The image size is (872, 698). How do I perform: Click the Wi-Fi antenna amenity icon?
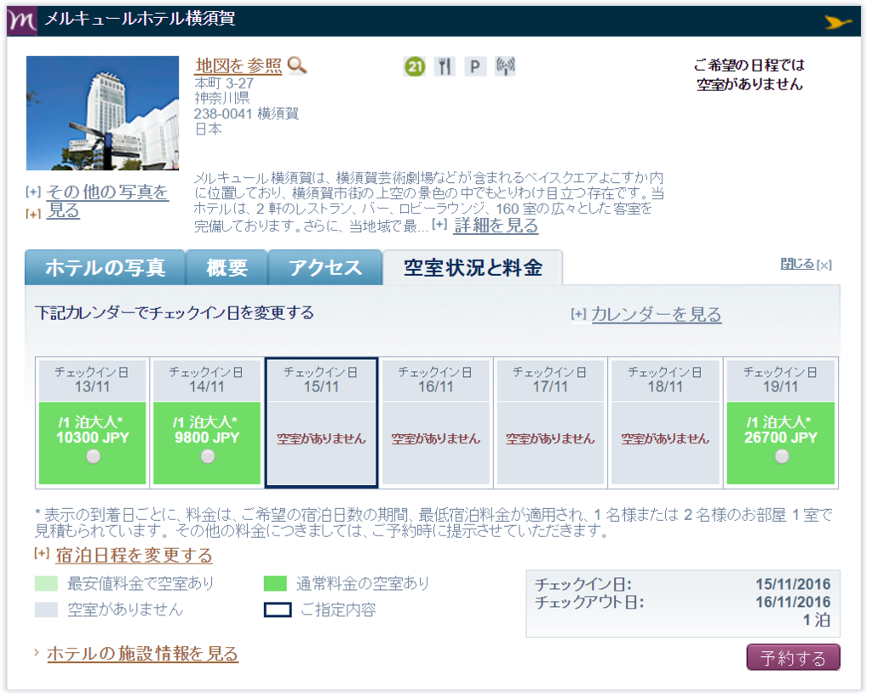click(x=506, y=66)
